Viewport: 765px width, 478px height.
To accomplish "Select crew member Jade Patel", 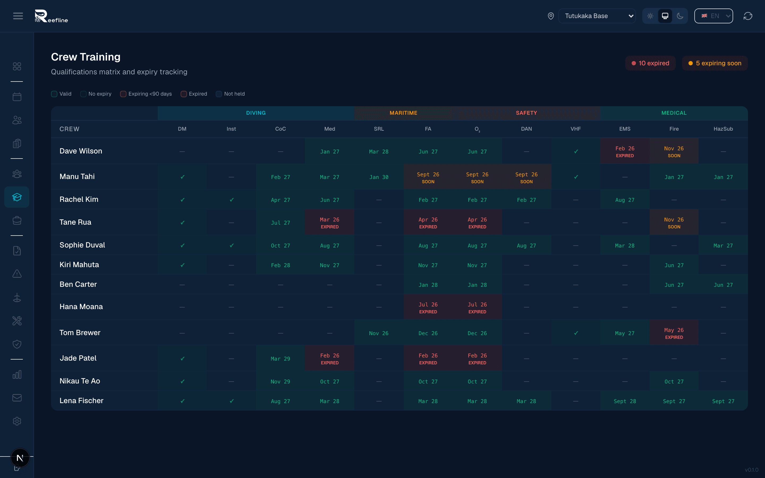I will [x=78, y=358].
